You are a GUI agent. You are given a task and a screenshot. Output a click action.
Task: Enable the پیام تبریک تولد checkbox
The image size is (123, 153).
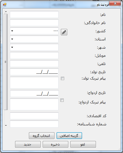(62, 79)
